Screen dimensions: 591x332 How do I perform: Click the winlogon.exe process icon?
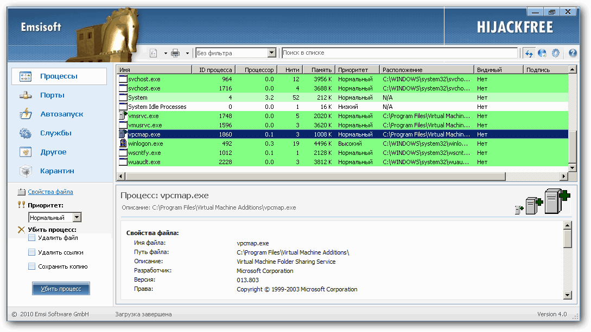pyautogui.click(x=123, y=143)
